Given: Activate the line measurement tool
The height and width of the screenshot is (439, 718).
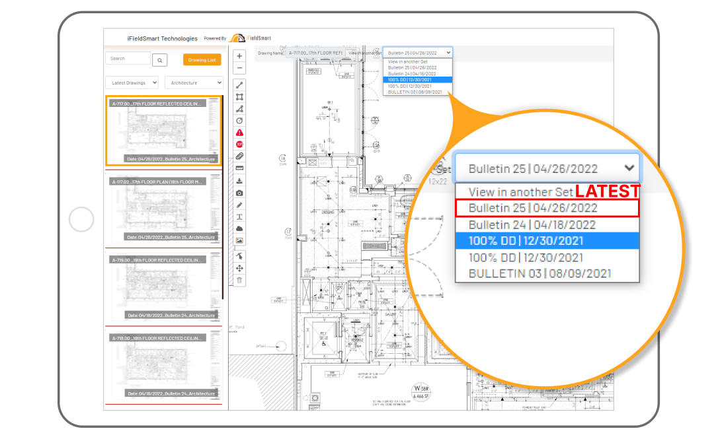Looking at the screenshot, I should coord(239,84).
